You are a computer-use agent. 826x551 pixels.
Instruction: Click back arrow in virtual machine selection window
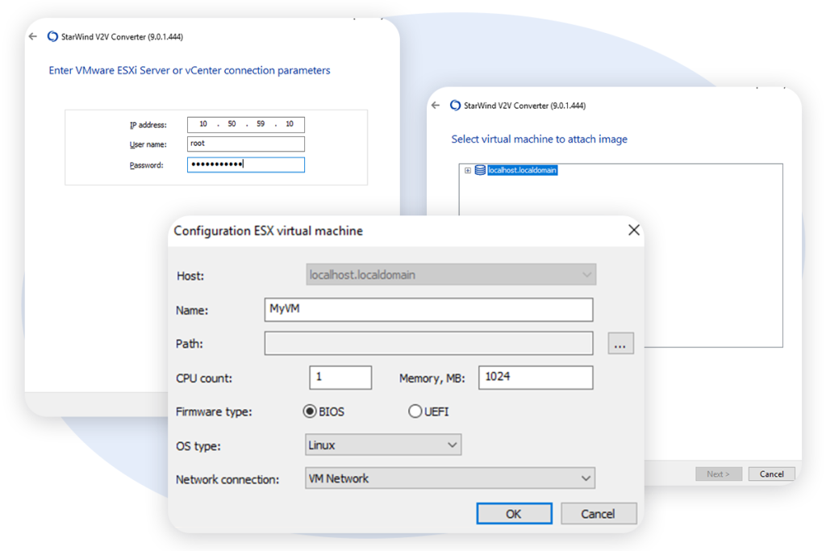click(436, 106)
